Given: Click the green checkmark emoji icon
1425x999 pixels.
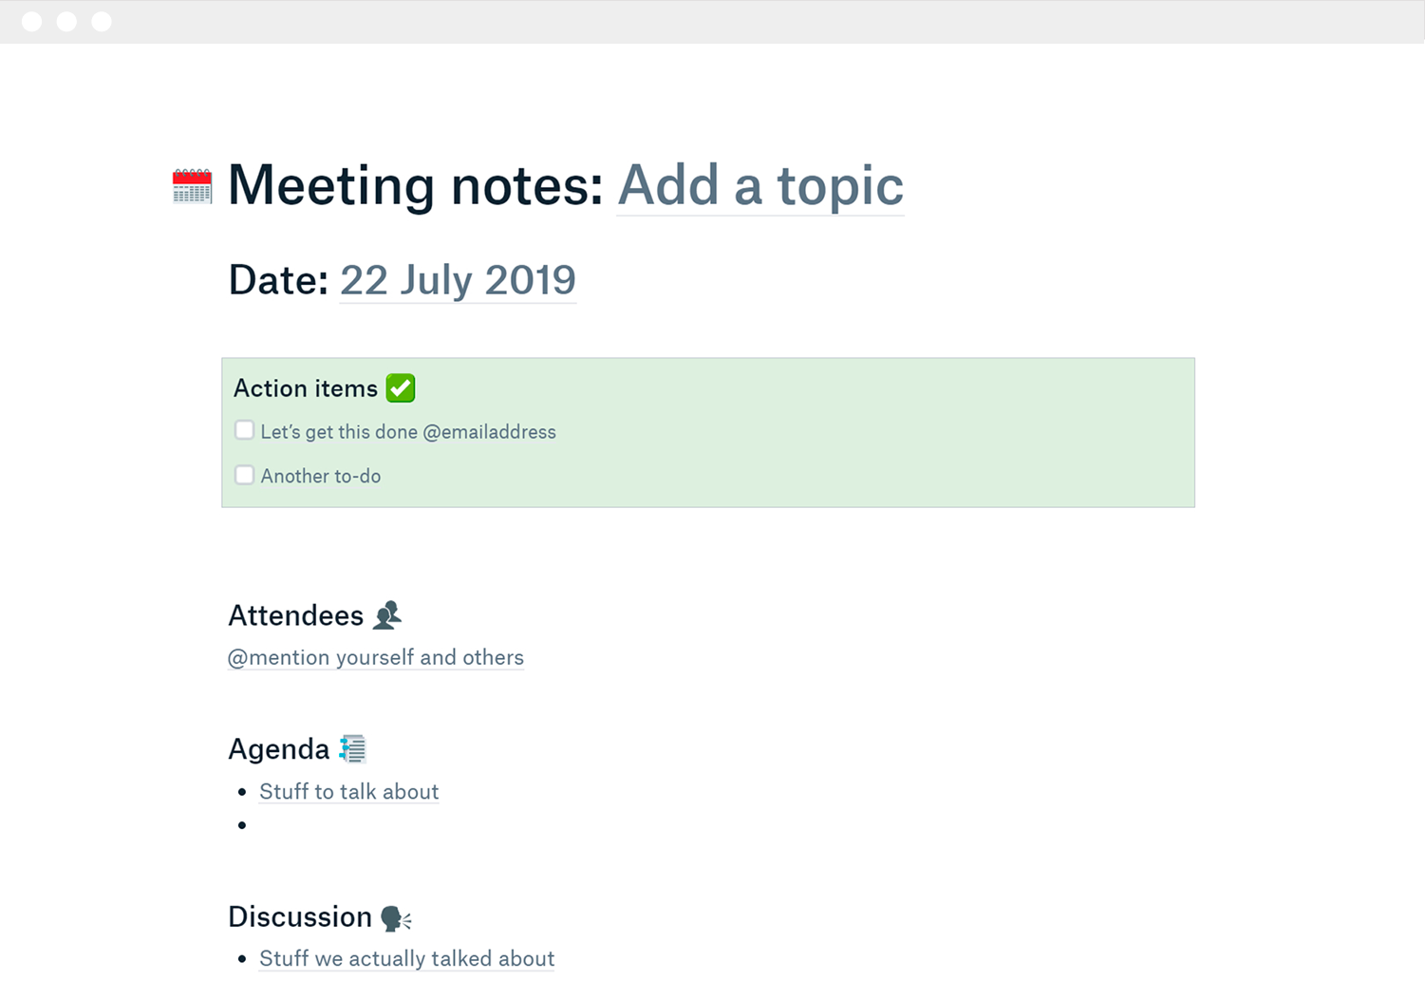Looking at the screenshot, I should click(x=401, y=388).
